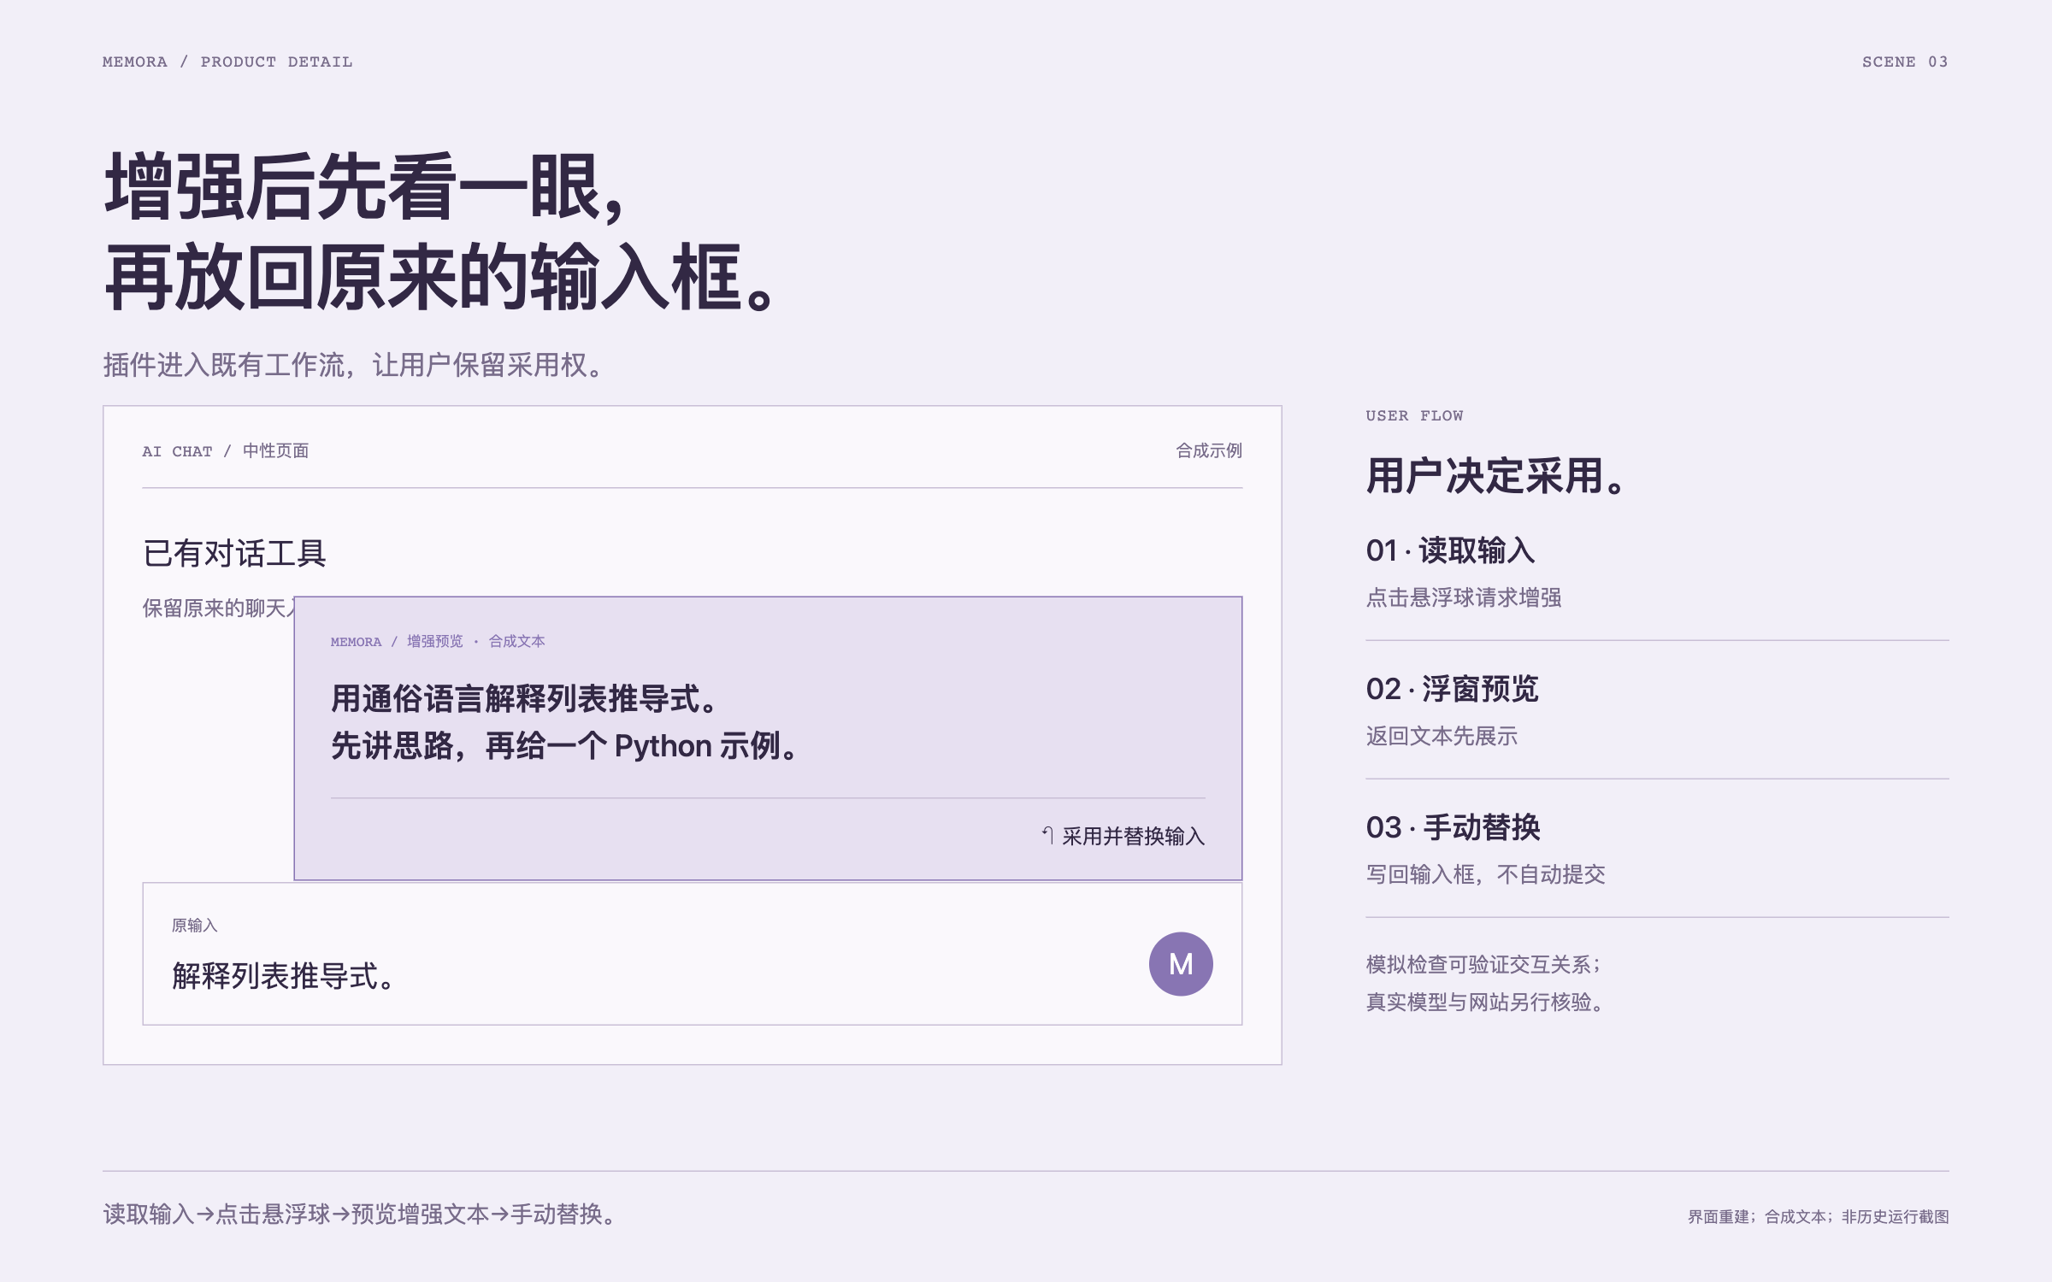The width and height of the screenshot is (2052, 1282).
Task: Click the line 先讲思路,再给一个 Python 示例
Action: click(565, 745)
